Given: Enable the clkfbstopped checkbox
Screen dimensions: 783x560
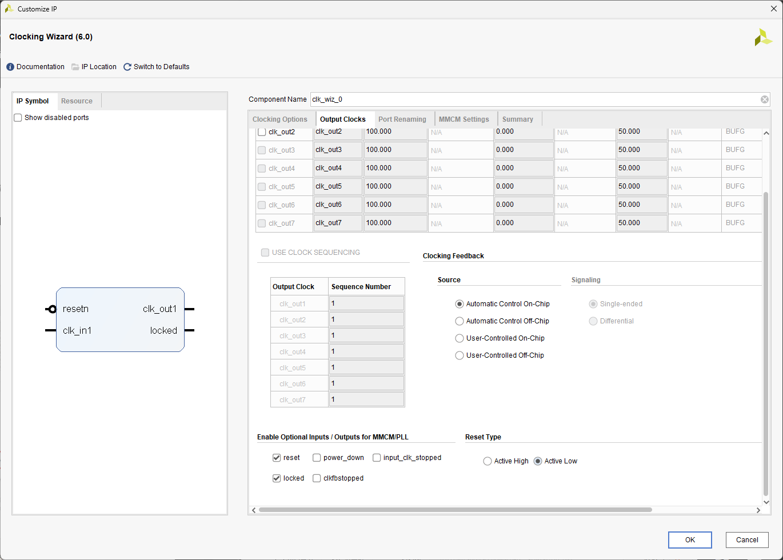Looking at the screenshot, I should point(317,478).
